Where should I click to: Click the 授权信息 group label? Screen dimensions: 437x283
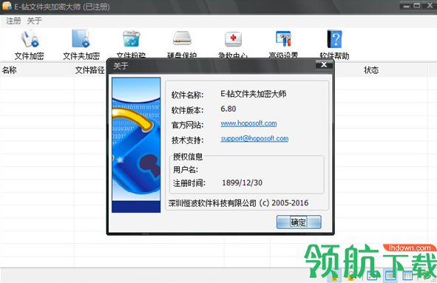pos(188,157)
